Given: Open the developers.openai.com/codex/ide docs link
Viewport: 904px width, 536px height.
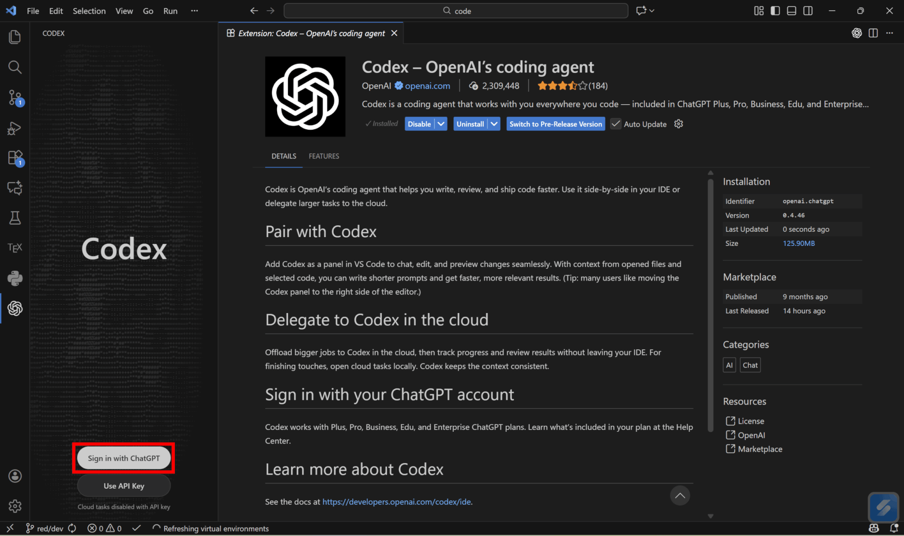Looking at the screenshot, I should (396, 502).
